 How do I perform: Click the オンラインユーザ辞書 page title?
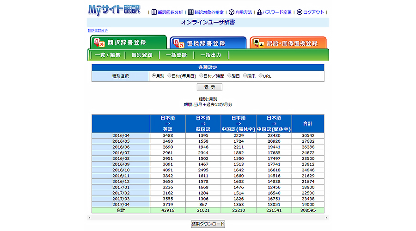(x=208, y=22)
